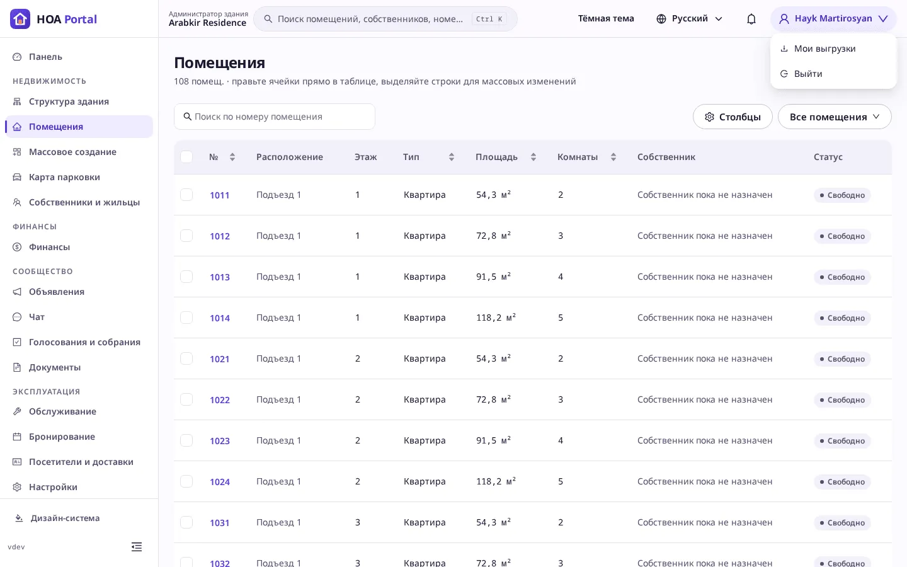
Task: Open notifications bell
Action: pos(751,19)
